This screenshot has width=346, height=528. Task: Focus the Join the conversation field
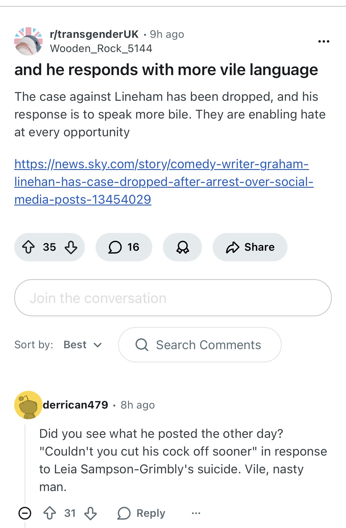click(x=173, y=298)
